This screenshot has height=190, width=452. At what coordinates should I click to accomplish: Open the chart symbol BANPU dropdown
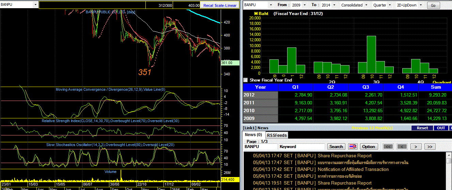pyautogui.click(x=35, y=5)
